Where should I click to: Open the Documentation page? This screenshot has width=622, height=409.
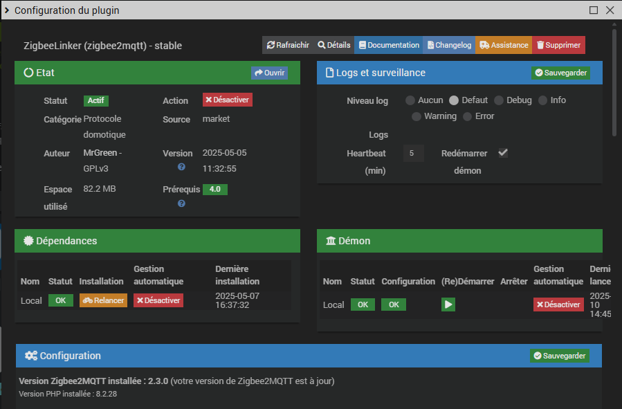(389, 45)
